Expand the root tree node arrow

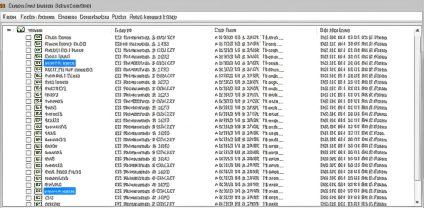pyautogui.click(x=9, y=30)
